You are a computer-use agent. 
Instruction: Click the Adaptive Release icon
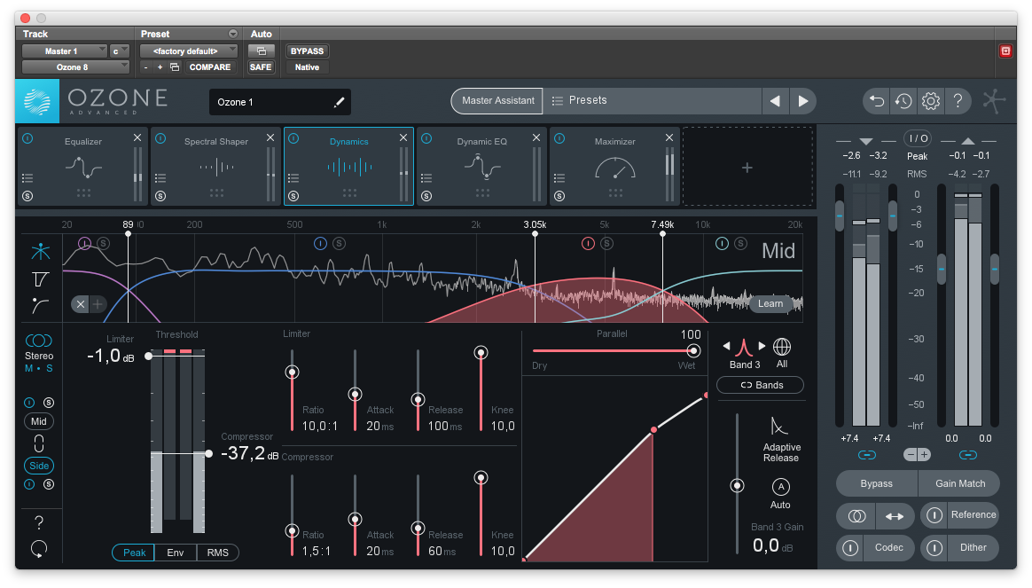tap(779, 426)
